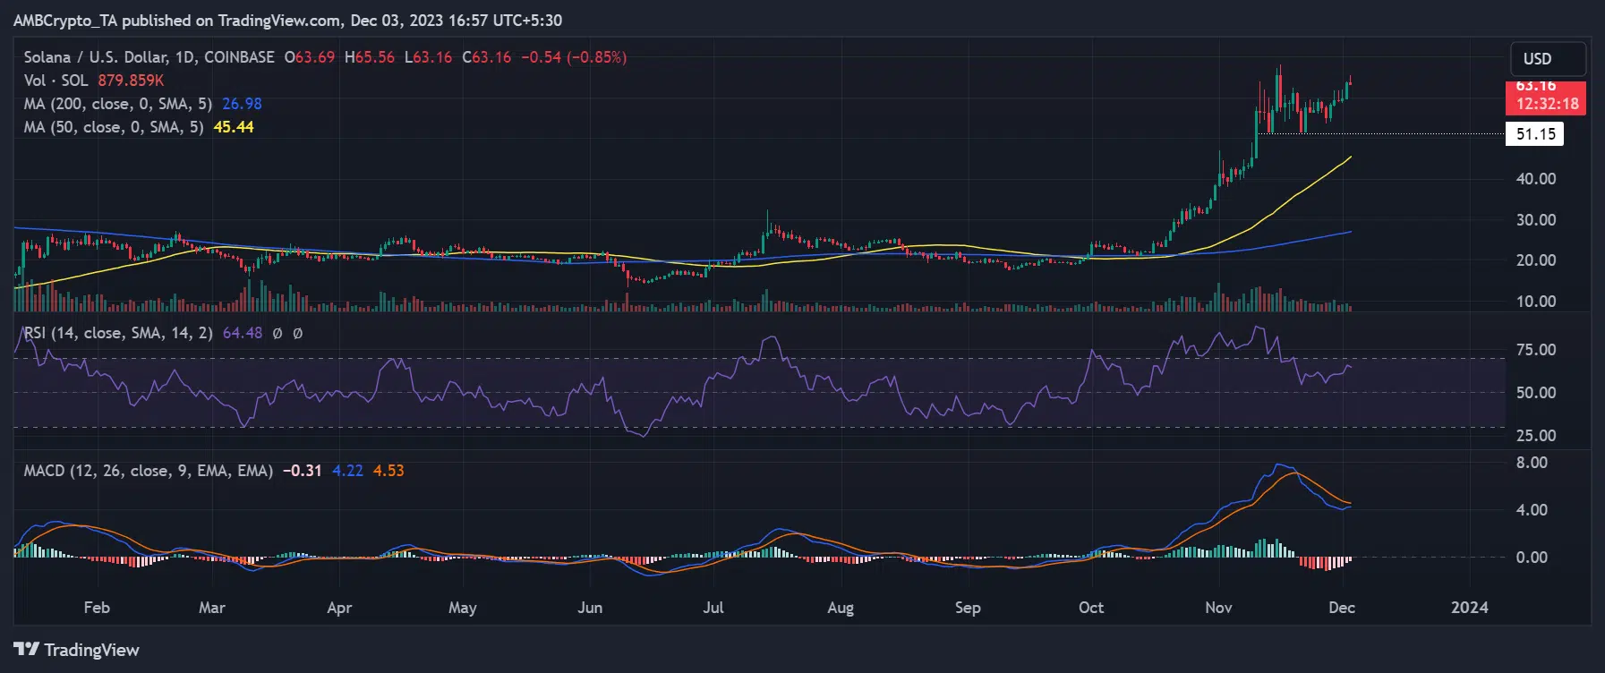Select the MA 200 indicator legend
Viewport: 1605px width, 673px height.
pos(117,104)
